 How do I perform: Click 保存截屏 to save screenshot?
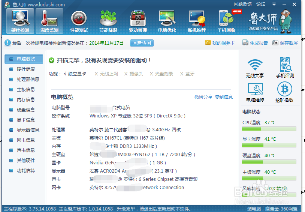point(285,43)
